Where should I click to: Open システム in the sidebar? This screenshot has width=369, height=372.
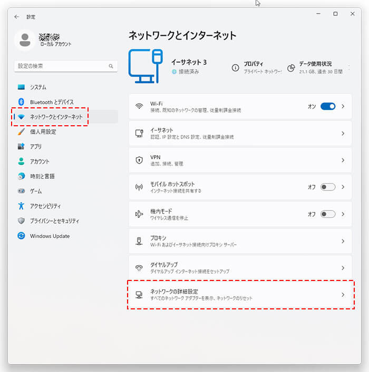coord(66,87)
